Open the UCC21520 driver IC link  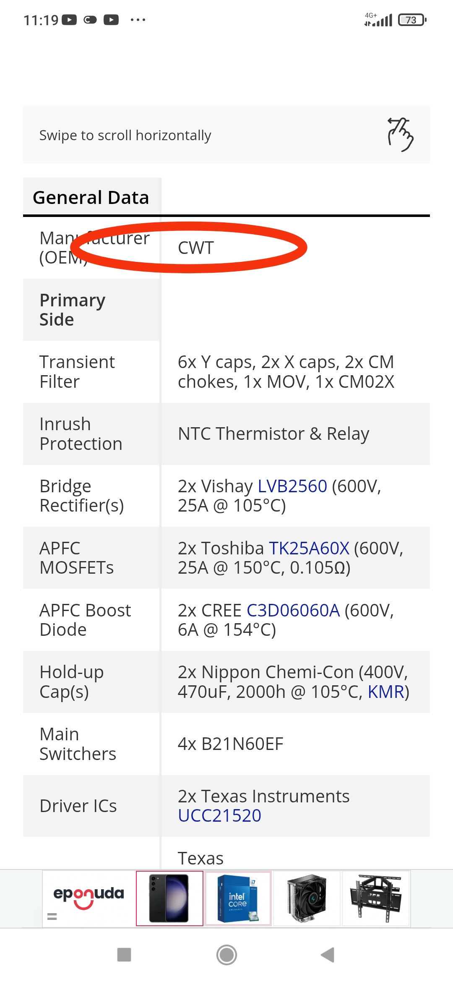[219, 815]
